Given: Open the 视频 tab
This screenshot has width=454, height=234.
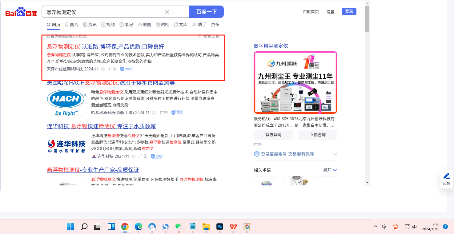Looking at the screenshot, I should click(108, 25).
